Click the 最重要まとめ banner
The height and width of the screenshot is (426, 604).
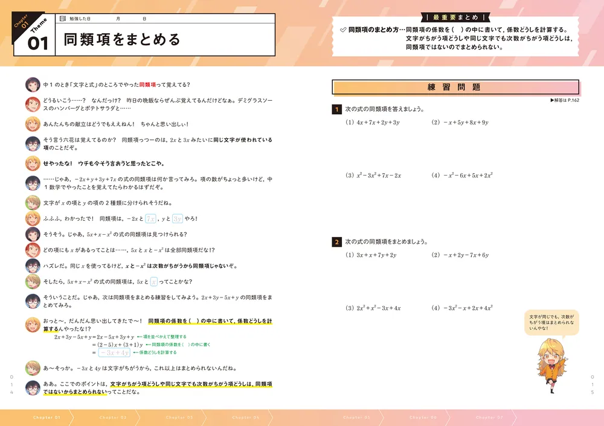point(456,17)
